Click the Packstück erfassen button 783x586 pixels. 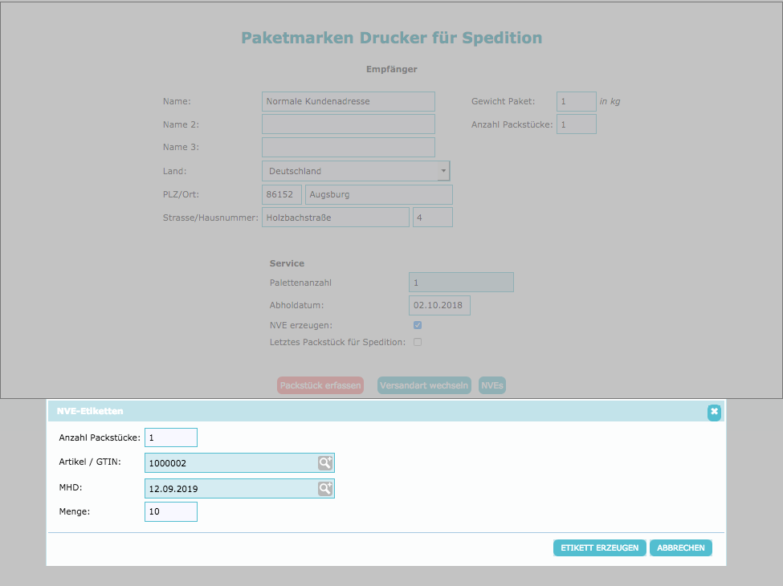pyautogui.click(x=320, y=385)
